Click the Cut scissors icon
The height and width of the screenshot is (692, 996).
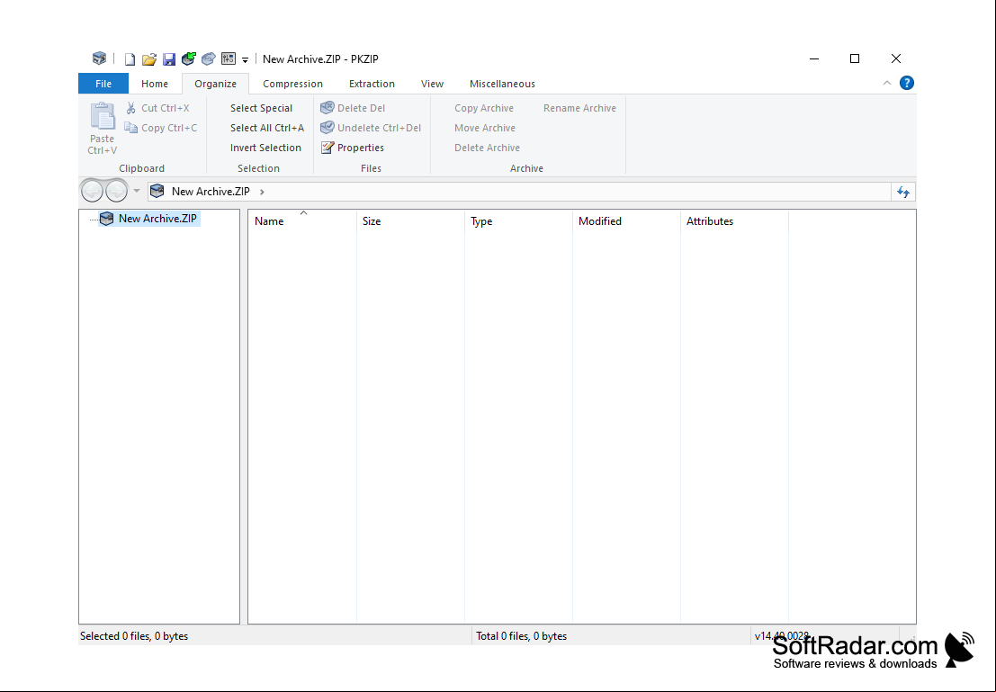click(130, 108)
